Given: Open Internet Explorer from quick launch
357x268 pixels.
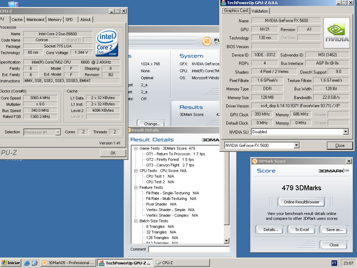Looking at the screenshot, I should pos(27,263).
